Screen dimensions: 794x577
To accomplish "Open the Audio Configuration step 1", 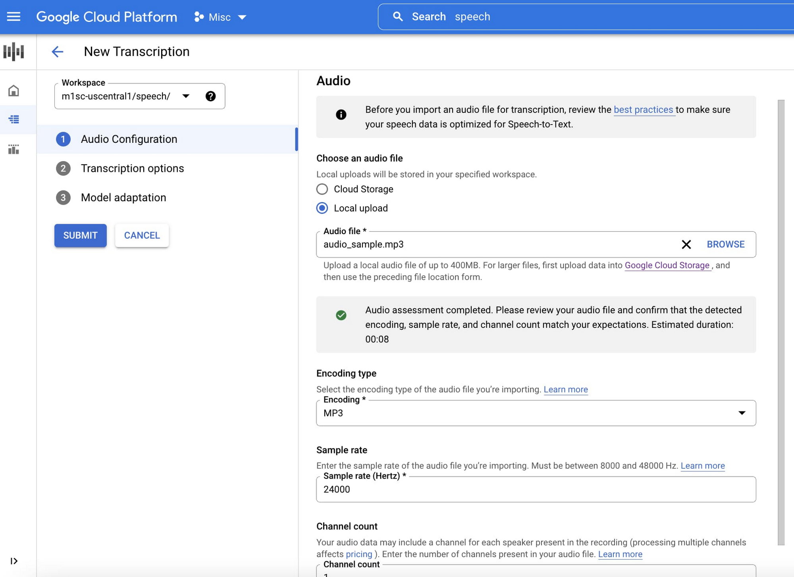I will tap(129, 139).
